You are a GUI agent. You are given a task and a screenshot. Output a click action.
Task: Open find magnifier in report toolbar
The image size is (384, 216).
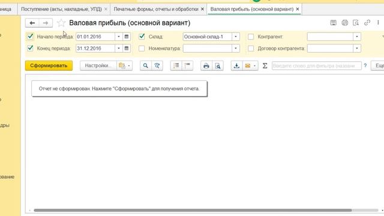click(x=145, y=65)
